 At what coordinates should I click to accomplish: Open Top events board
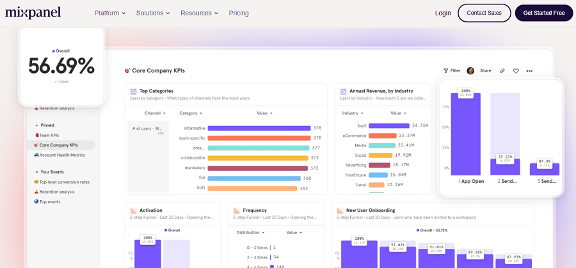pos(47,201)
